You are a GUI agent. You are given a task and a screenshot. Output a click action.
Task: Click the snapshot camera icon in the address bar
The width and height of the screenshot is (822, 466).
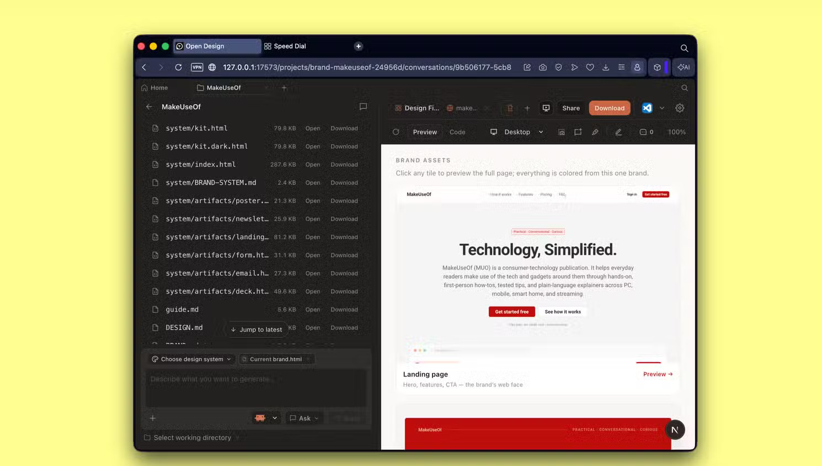pos(543,67)
